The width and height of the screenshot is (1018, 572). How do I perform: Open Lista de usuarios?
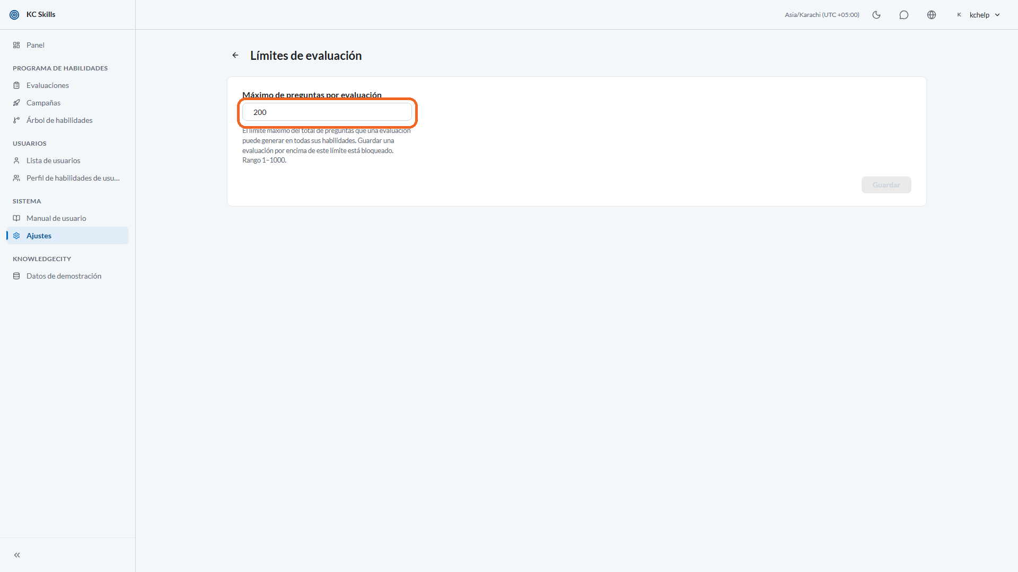coord(68,160)
